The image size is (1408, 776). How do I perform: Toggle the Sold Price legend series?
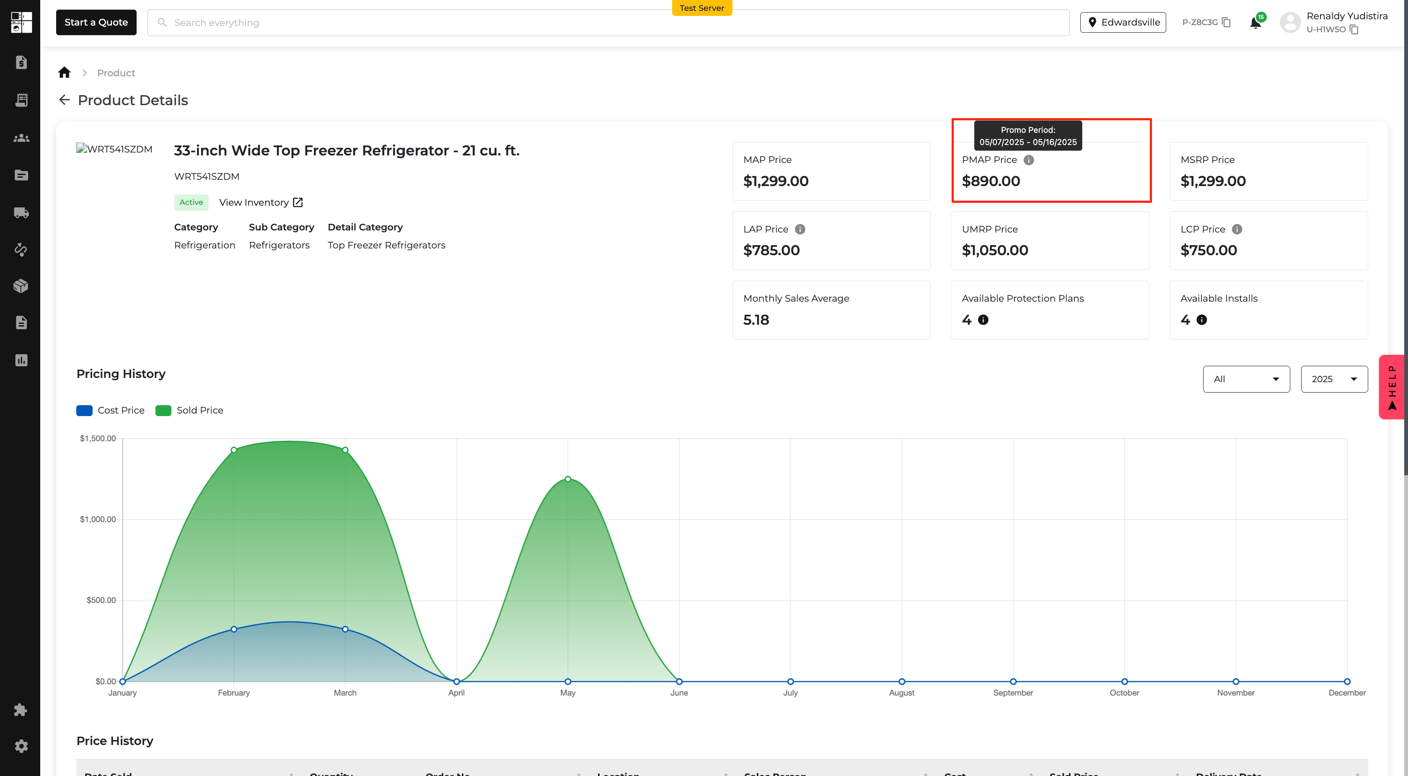point(189,410)
